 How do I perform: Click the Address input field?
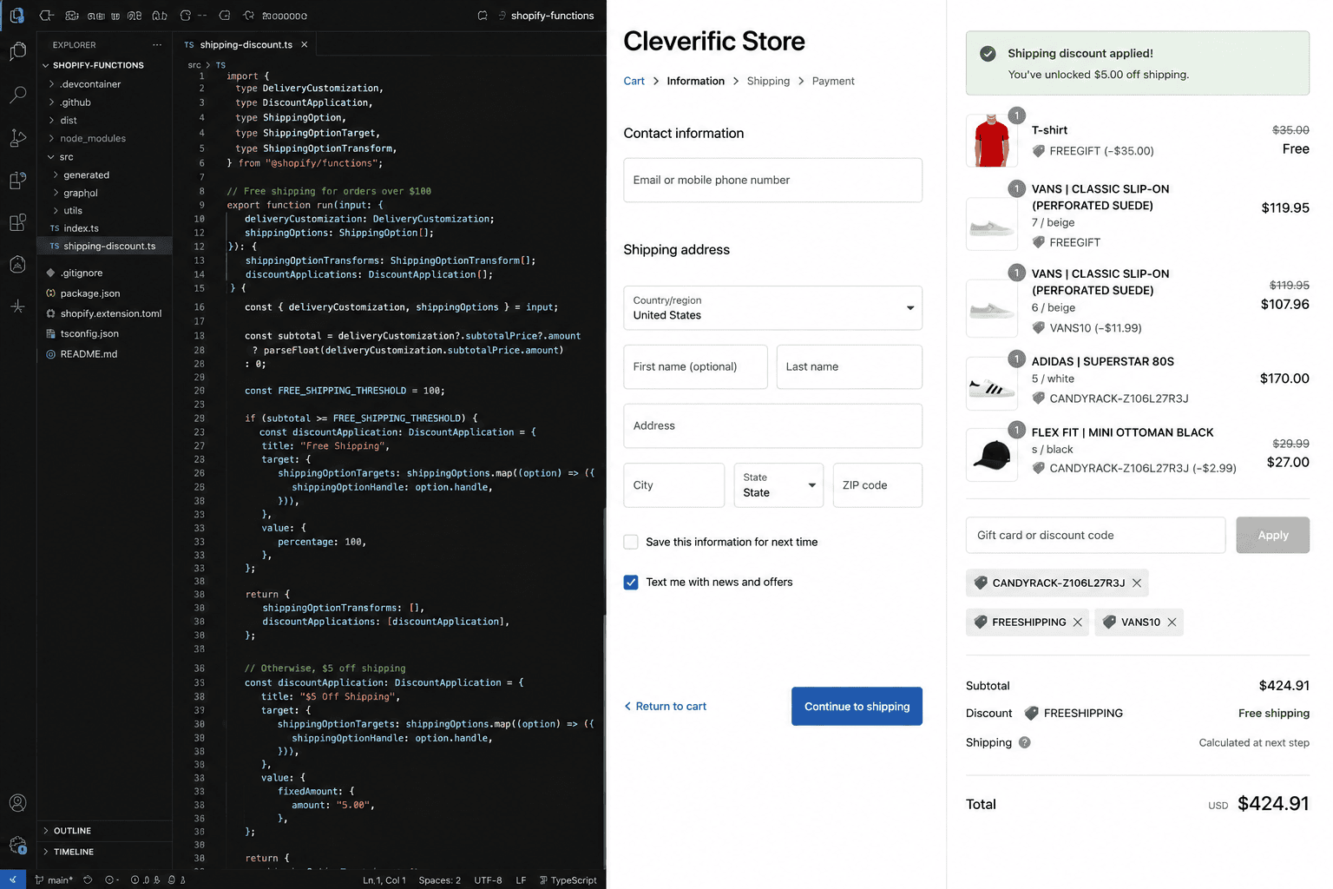coord(772,425)
